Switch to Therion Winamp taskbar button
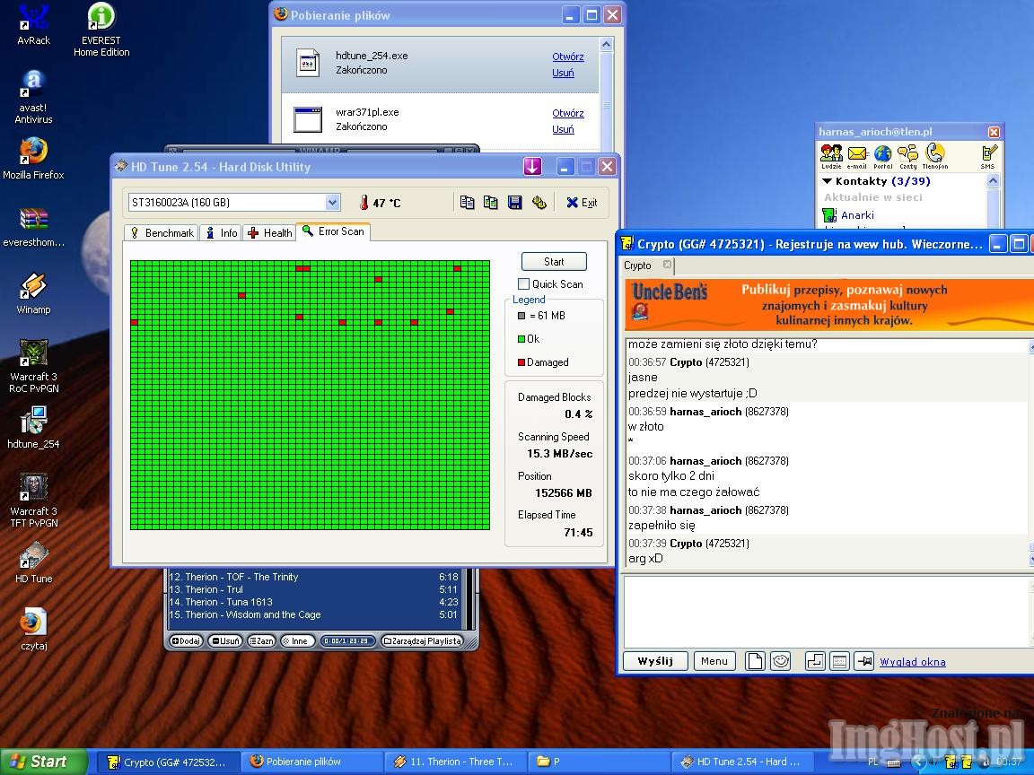 (455, 762)
